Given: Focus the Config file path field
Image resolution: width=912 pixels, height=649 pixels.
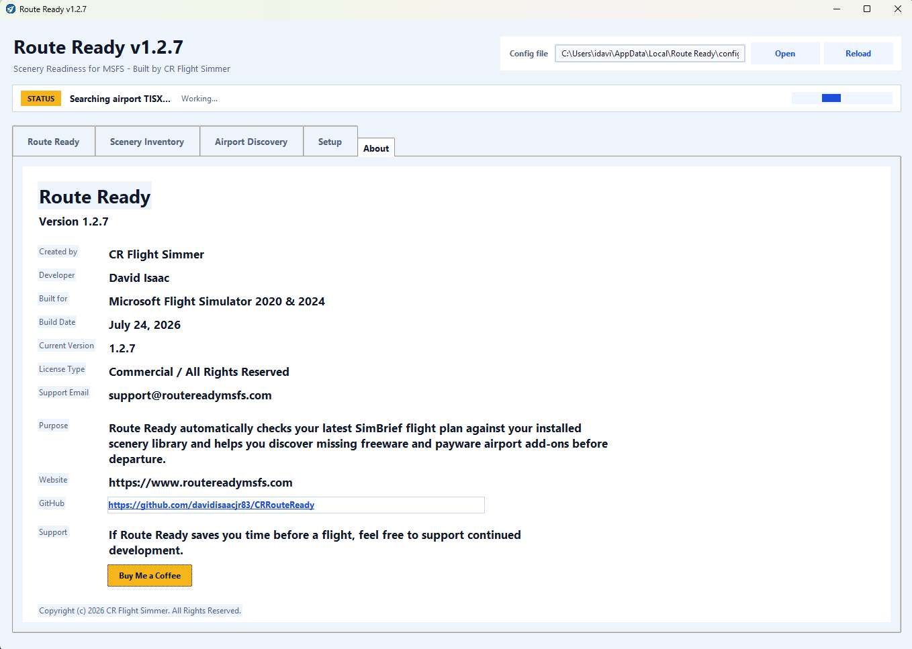Looking at the screenshot, I should (650, 54).
